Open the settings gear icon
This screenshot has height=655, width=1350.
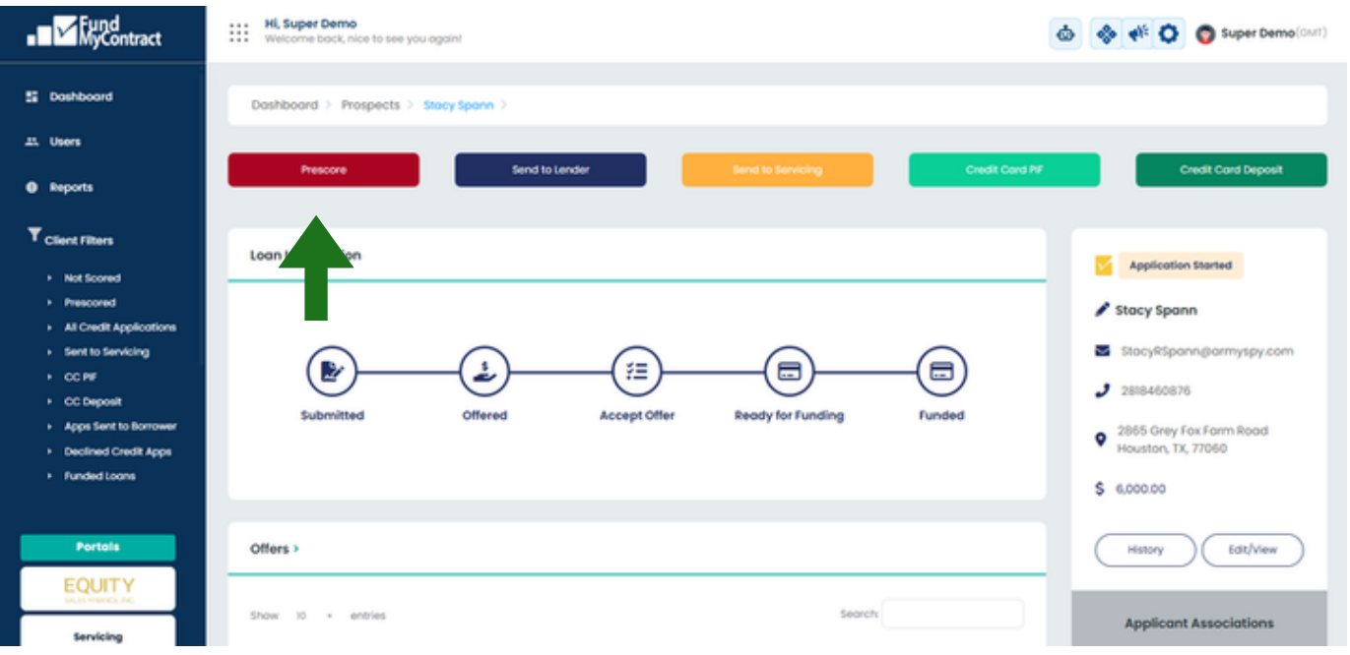(1169, 33)
